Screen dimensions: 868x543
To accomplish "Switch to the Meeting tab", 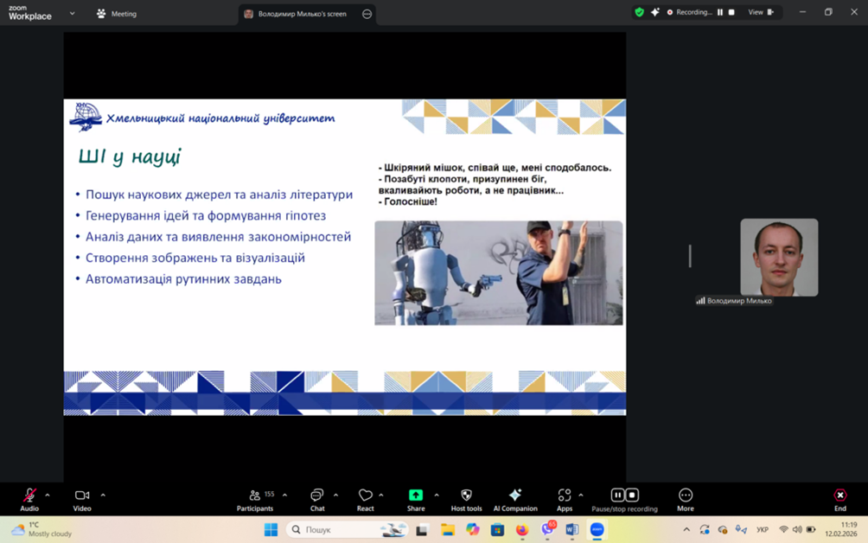I will pos(117,14).
